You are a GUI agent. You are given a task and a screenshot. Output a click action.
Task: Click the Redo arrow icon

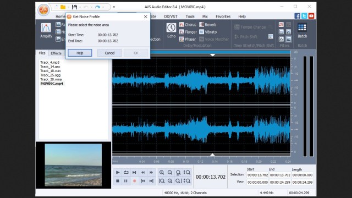coord(97,7)
